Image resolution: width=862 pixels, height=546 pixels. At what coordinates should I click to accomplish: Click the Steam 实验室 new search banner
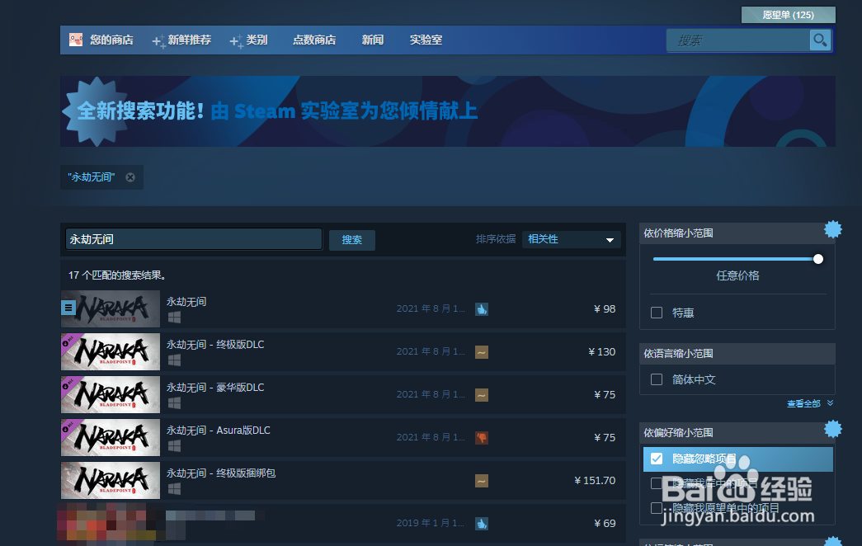click(447, 111)
